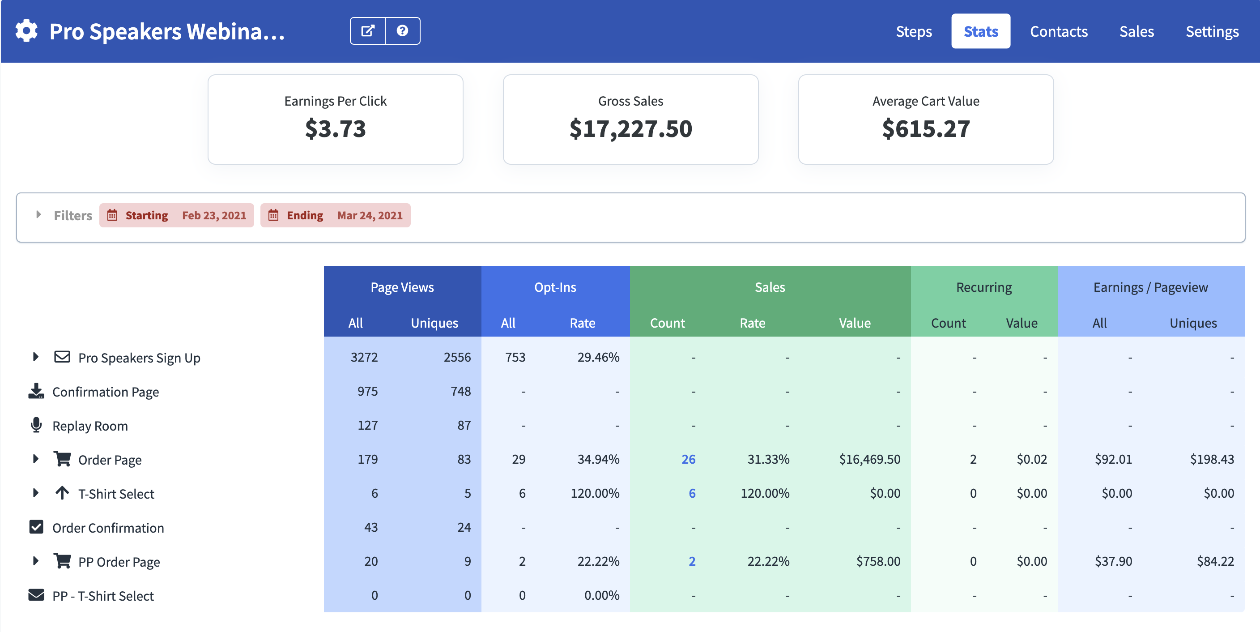This screenshot has width=1260, height=632.
Task: Click the gear icon beside funnel title
Action: pyautogui.click(x=26, y=31)
